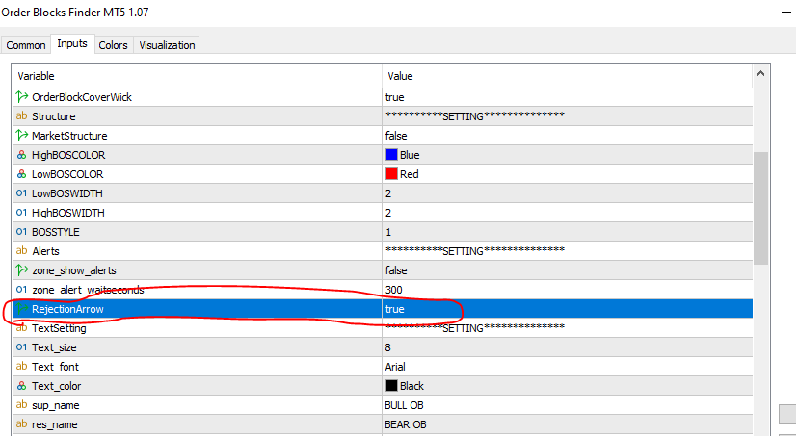Click the OrderBlockCoverWick boolean type icon
Viewport: 796px width, 436px height.
[22, 96]
